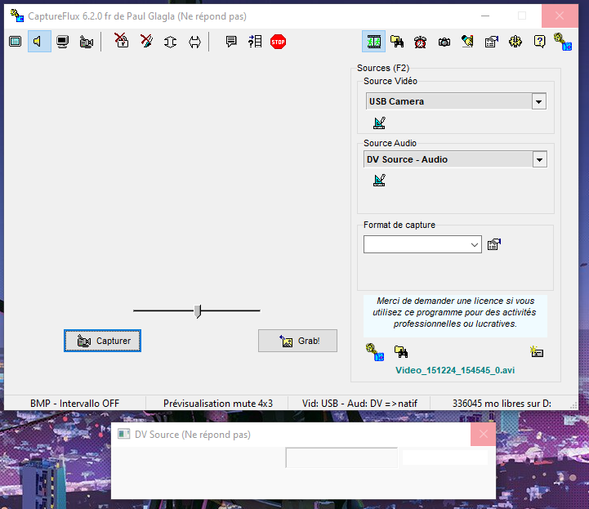Close the CaptureFlux window
This screenshot has width=589, height=509.
pyautogui.click(x=560, y=16)
